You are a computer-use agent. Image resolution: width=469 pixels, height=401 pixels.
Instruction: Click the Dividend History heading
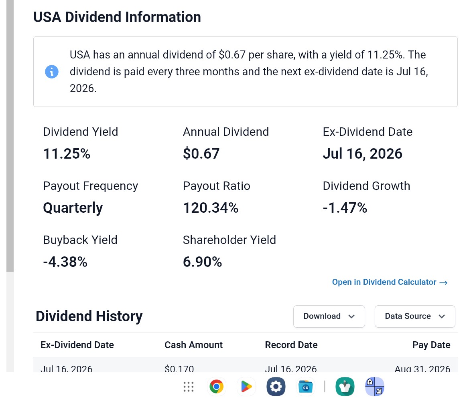point(89,316)
